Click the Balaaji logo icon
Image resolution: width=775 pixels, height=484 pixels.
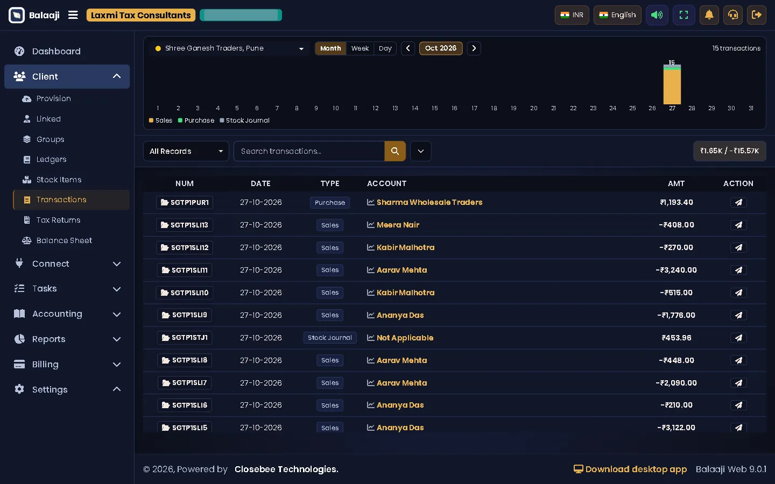(17, 15)
